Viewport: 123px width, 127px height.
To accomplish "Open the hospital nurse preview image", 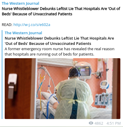I will tap(63, 89).
